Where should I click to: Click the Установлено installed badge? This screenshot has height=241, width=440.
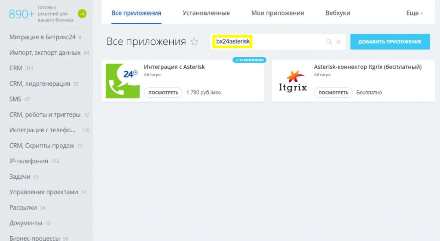[249, 60]
